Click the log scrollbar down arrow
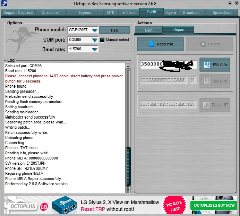This screenshot has height=216, width=240. point(128,190)
